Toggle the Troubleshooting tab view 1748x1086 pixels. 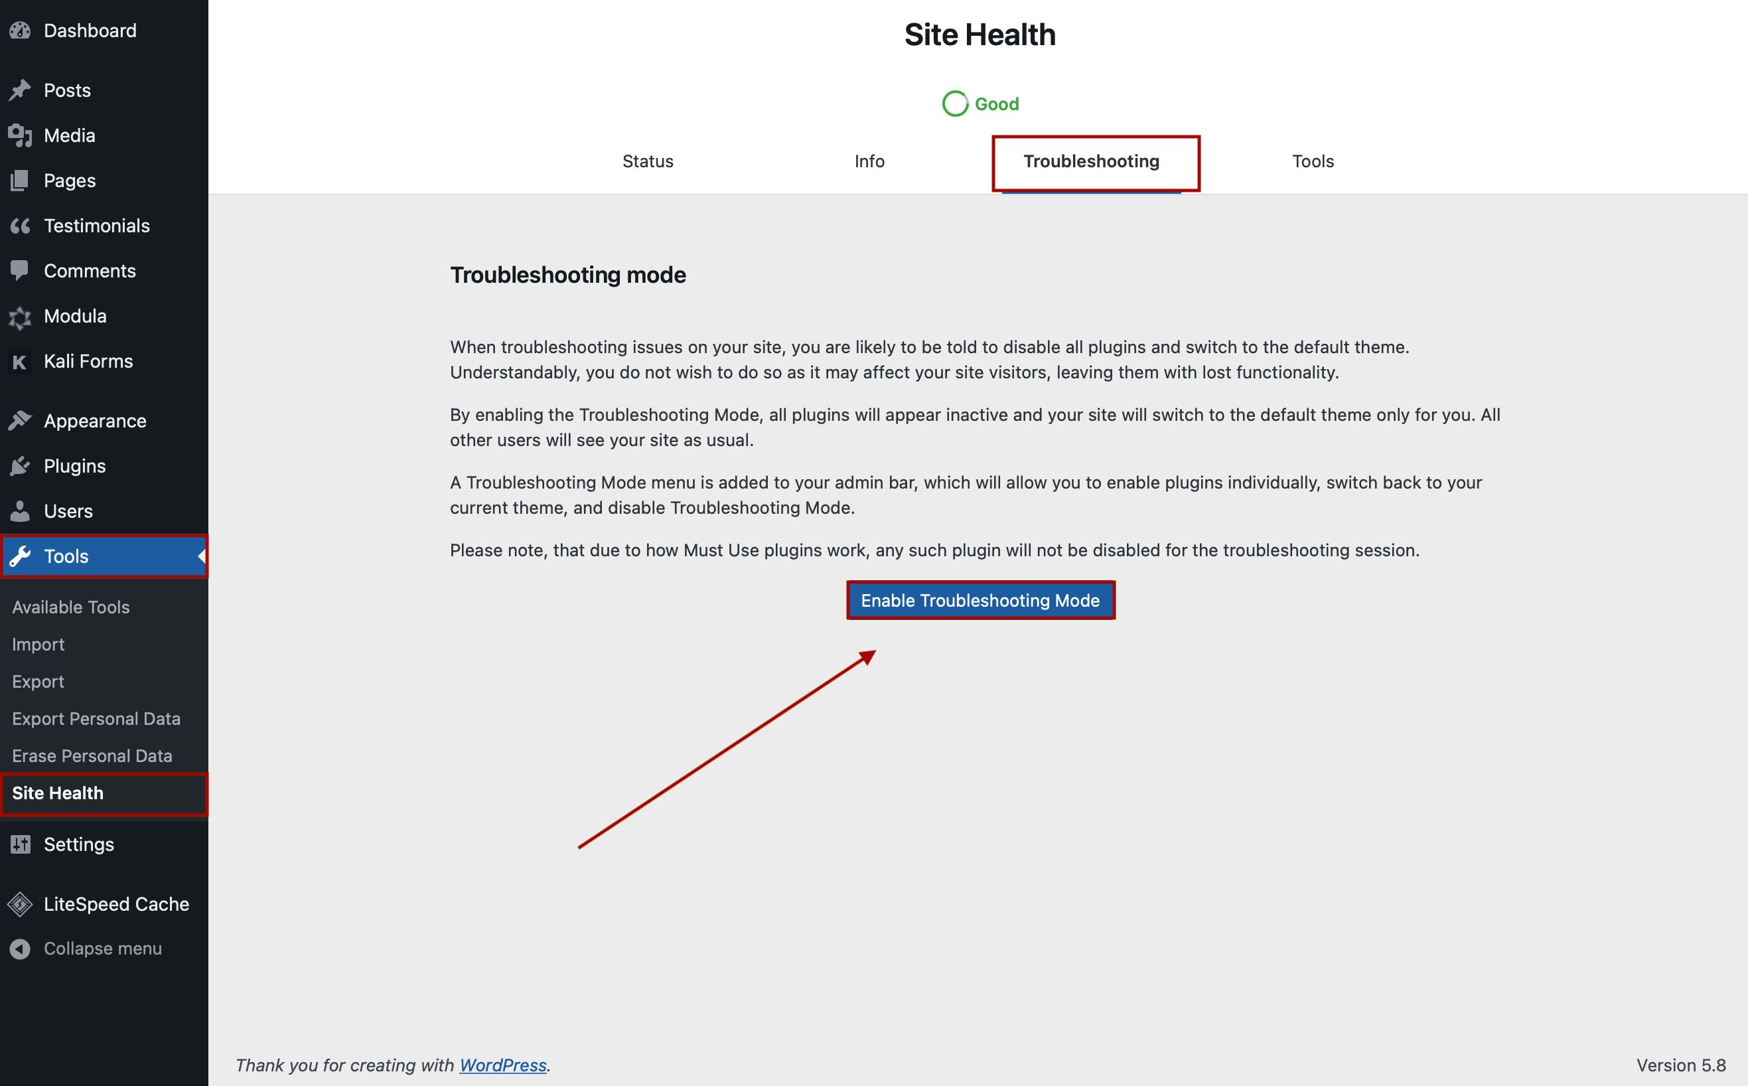1090,160
